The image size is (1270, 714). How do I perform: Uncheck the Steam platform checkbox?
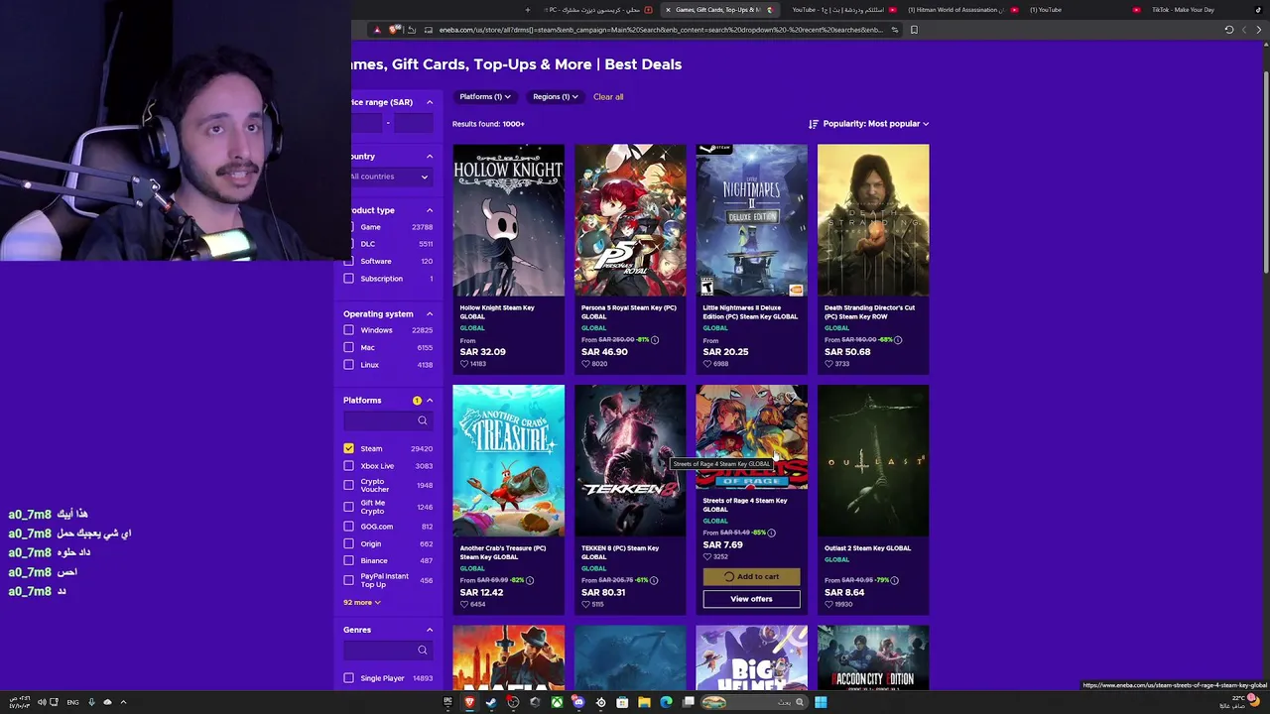(x=349, y=448)
